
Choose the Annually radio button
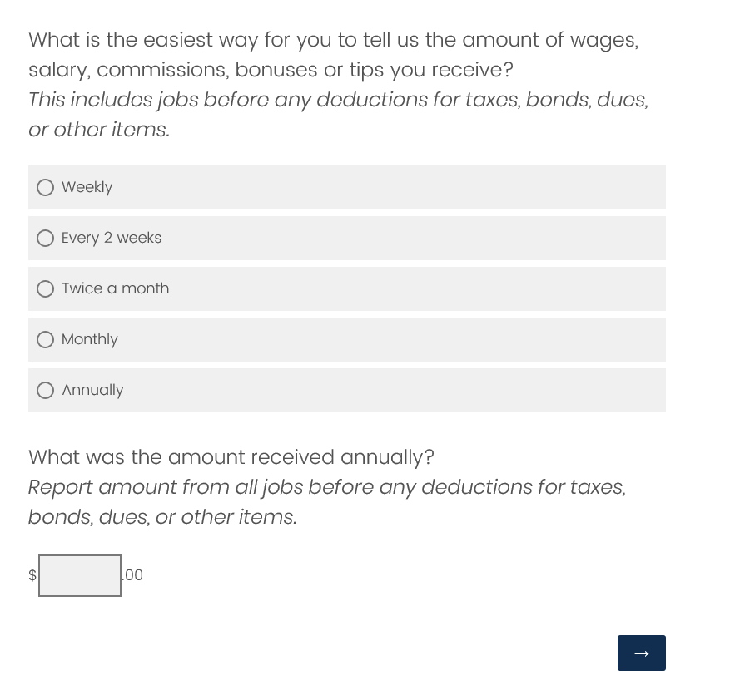tap(46, 391)
